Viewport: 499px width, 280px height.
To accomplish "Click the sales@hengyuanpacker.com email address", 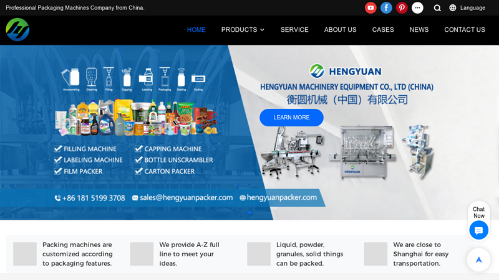I will [x=186, y=197].
